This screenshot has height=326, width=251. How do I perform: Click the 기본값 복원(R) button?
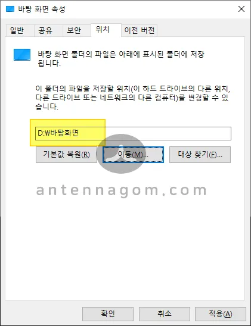pos(66,155)
